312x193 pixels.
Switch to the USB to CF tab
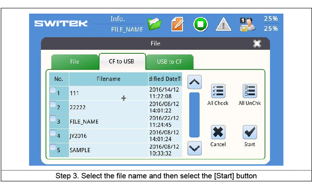point(170,62)
